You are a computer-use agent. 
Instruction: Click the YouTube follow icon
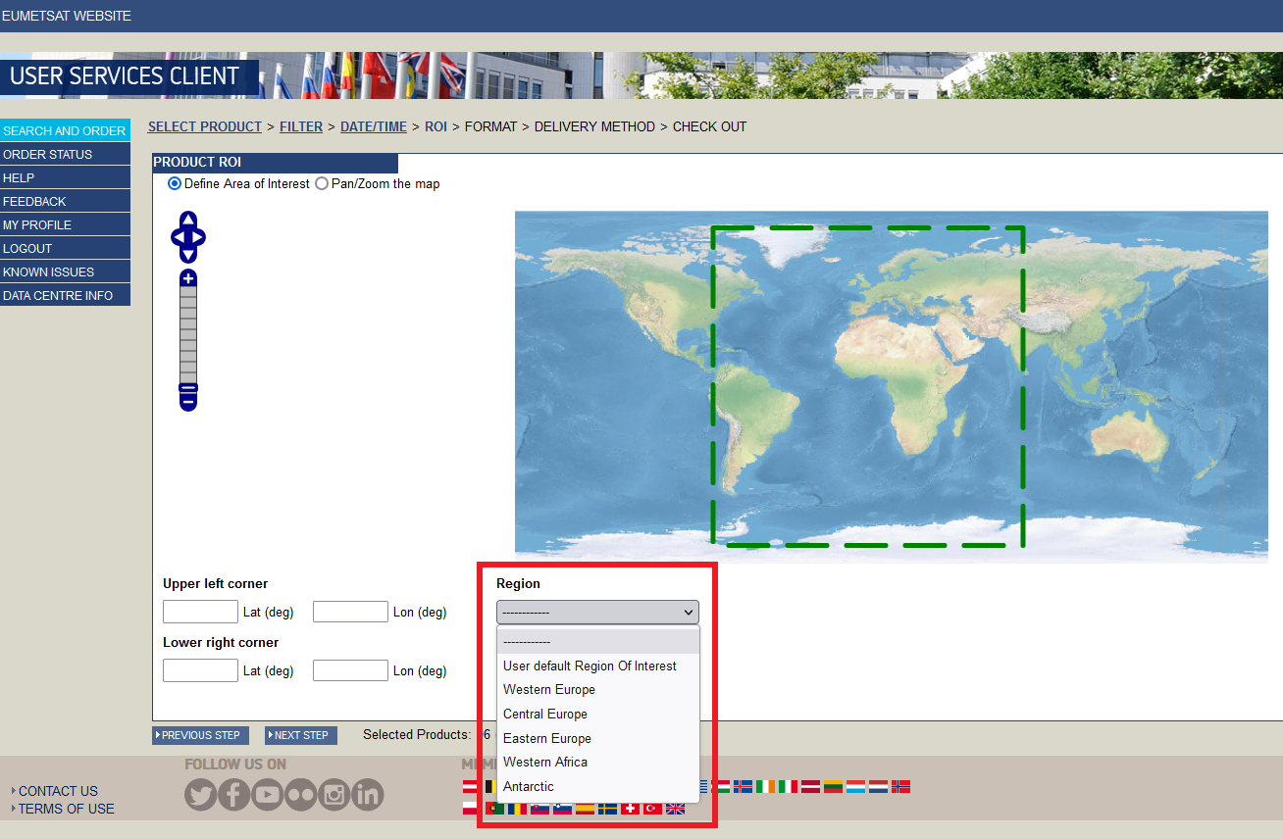pos(267,794)
